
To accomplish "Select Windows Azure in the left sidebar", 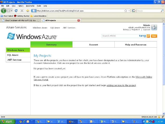I will point(18,50).
